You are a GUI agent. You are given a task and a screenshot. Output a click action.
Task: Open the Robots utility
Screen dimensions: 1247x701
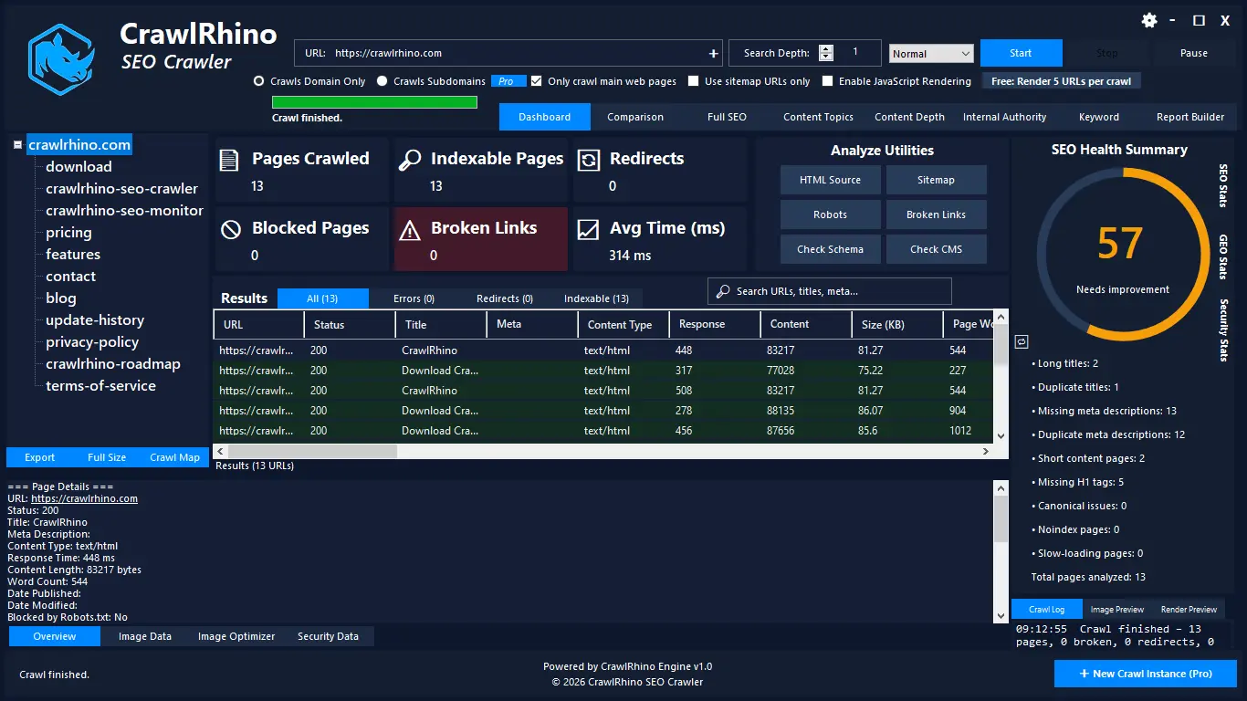click(831, 214)
